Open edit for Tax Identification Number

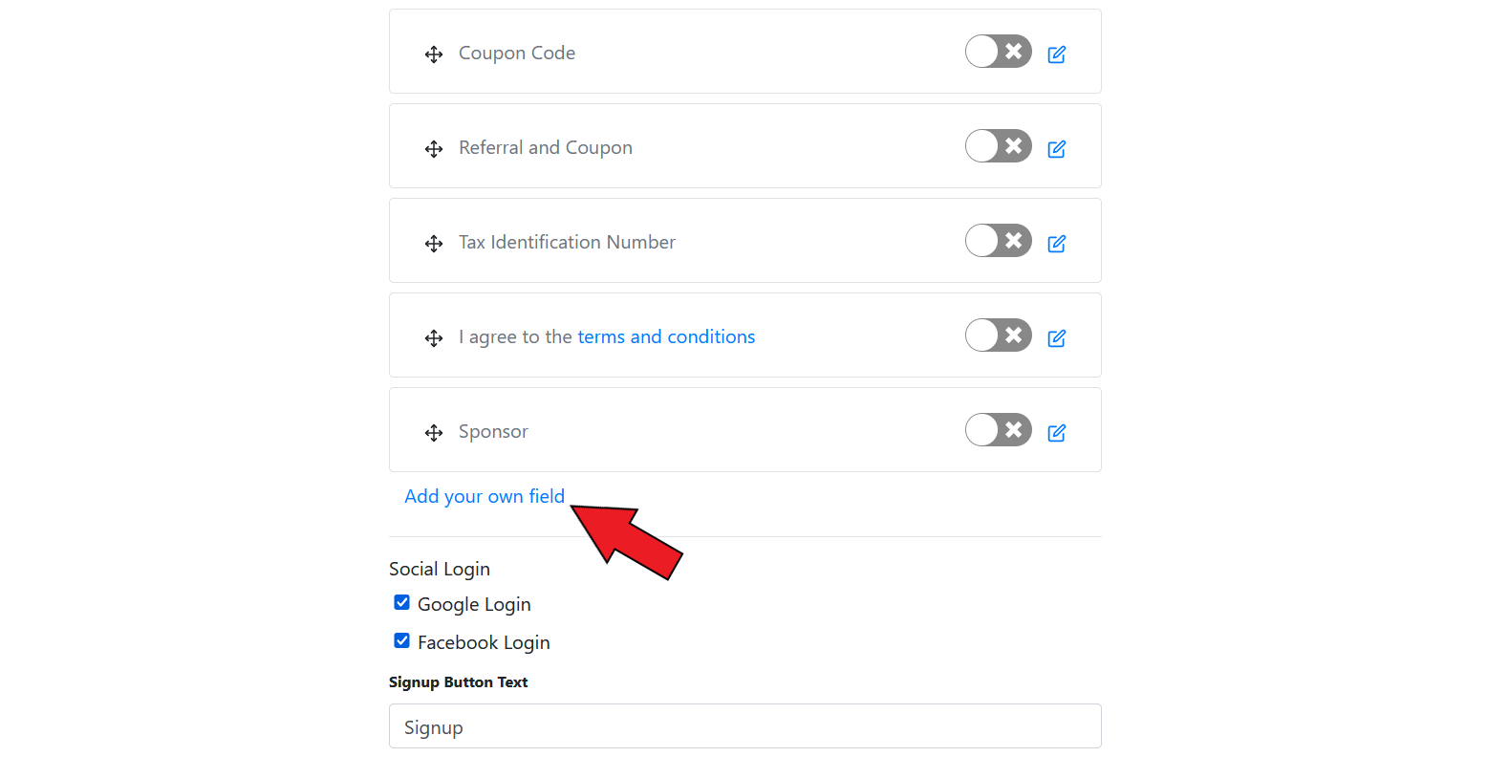click(1056, 244)
